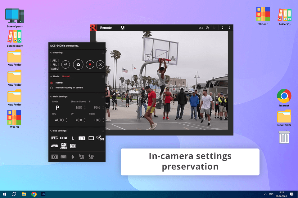Screen dimensions: 298x198
Task: Open the Lorem Ipsum binders desktop icon
Action: coord(15,39)
